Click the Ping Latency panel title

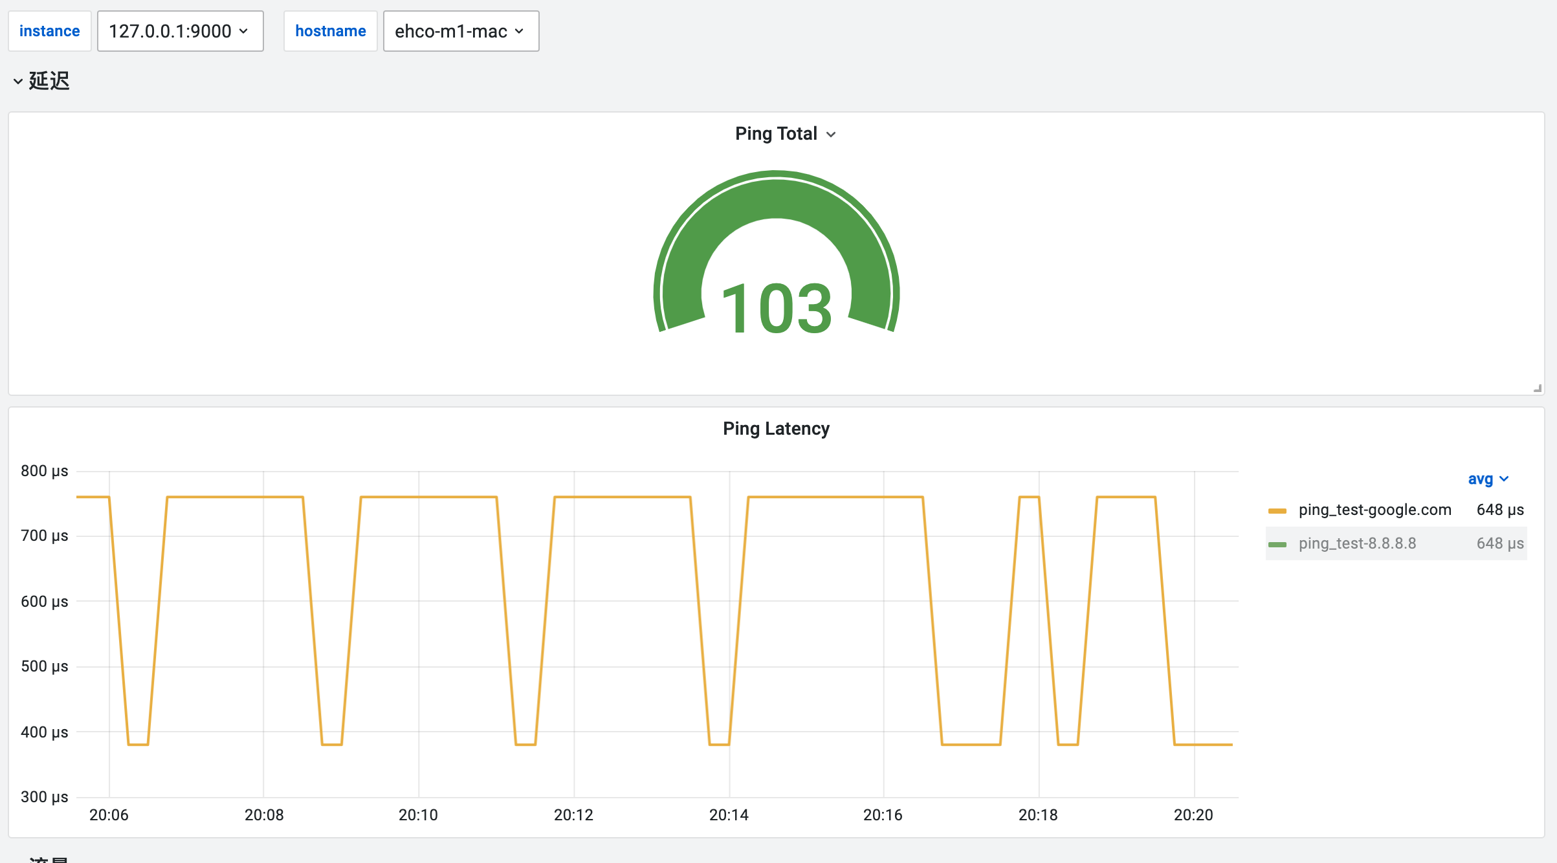point(776,429)
